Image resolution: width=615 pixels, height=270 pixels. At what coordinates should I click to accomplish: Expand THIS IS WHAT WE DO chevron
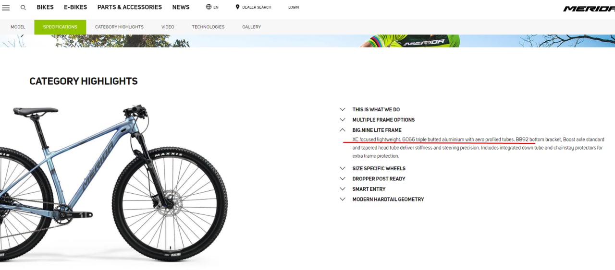(343, 109)
